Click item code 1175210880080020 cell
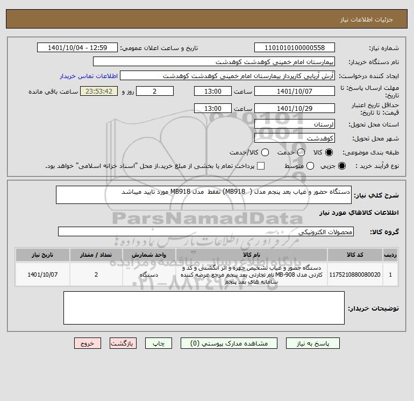414x401 pixels. point(355,275)
